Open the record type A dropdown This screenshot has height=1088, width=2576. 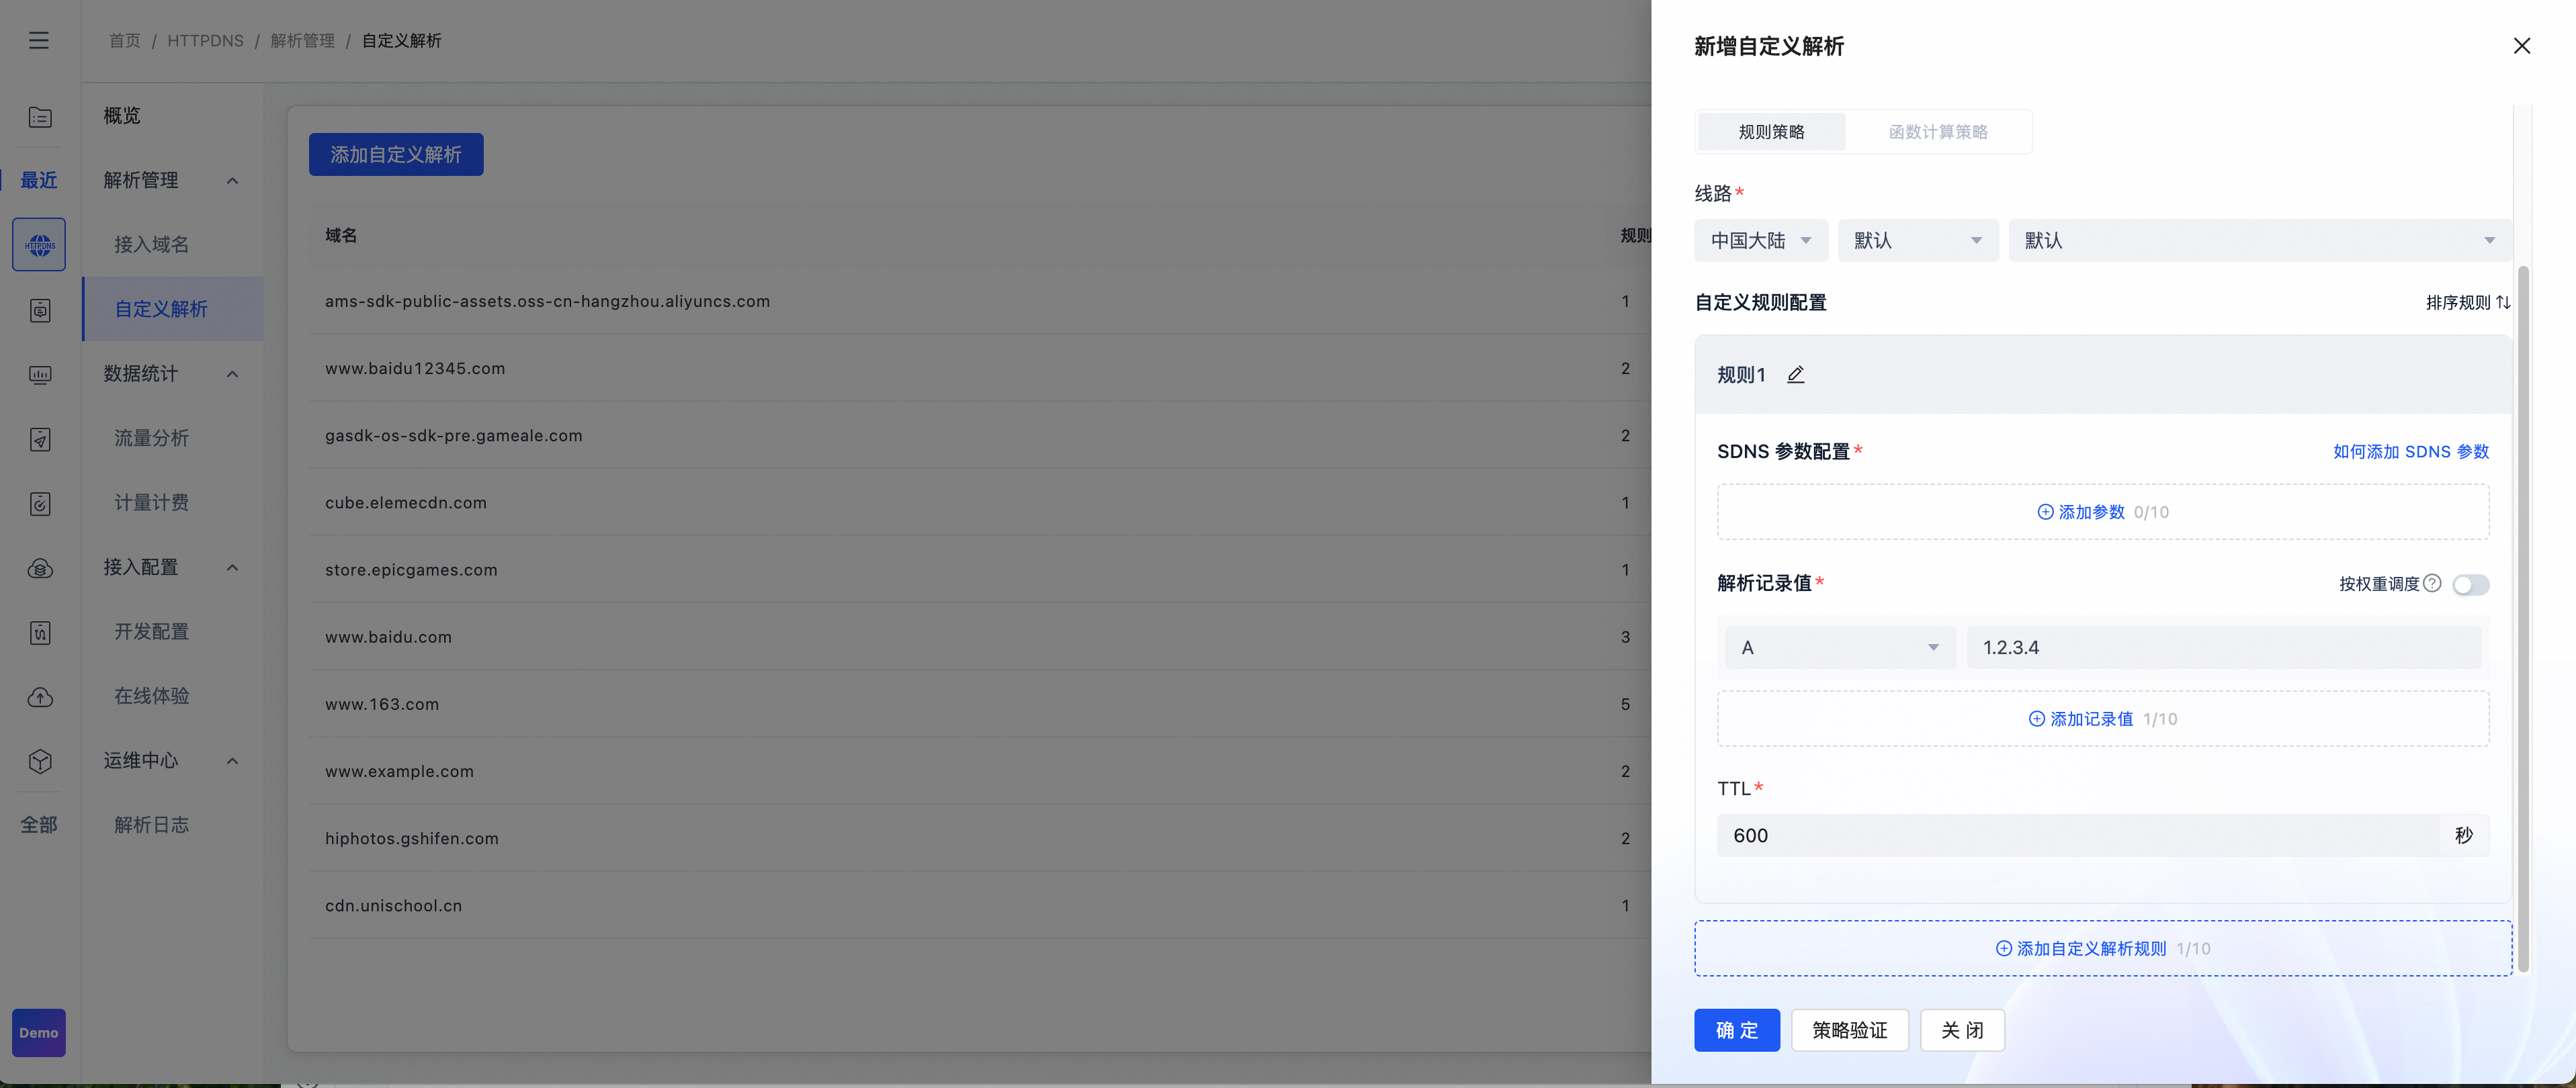(x=1839, y=647)
